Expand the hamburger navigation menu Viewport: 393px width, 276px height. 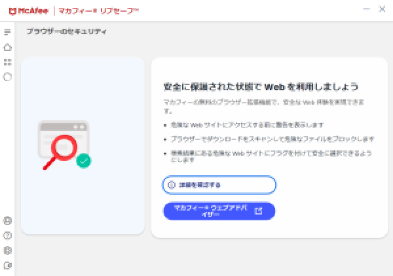pos(8,32)
